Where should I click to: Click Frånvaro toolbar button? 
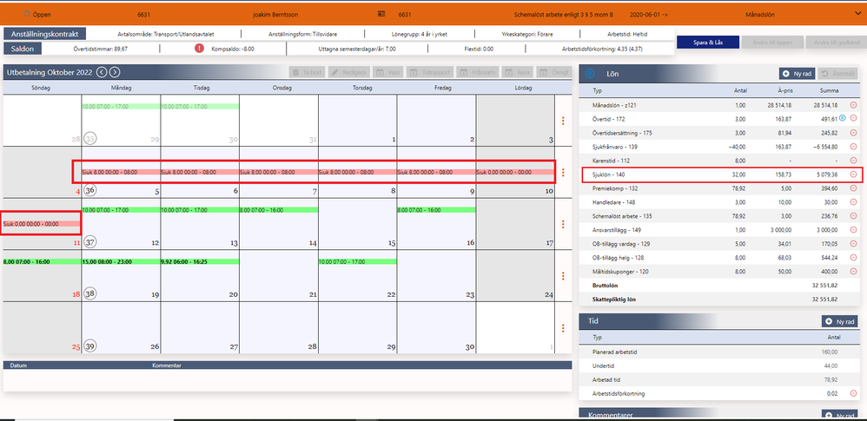pos(480,72)
